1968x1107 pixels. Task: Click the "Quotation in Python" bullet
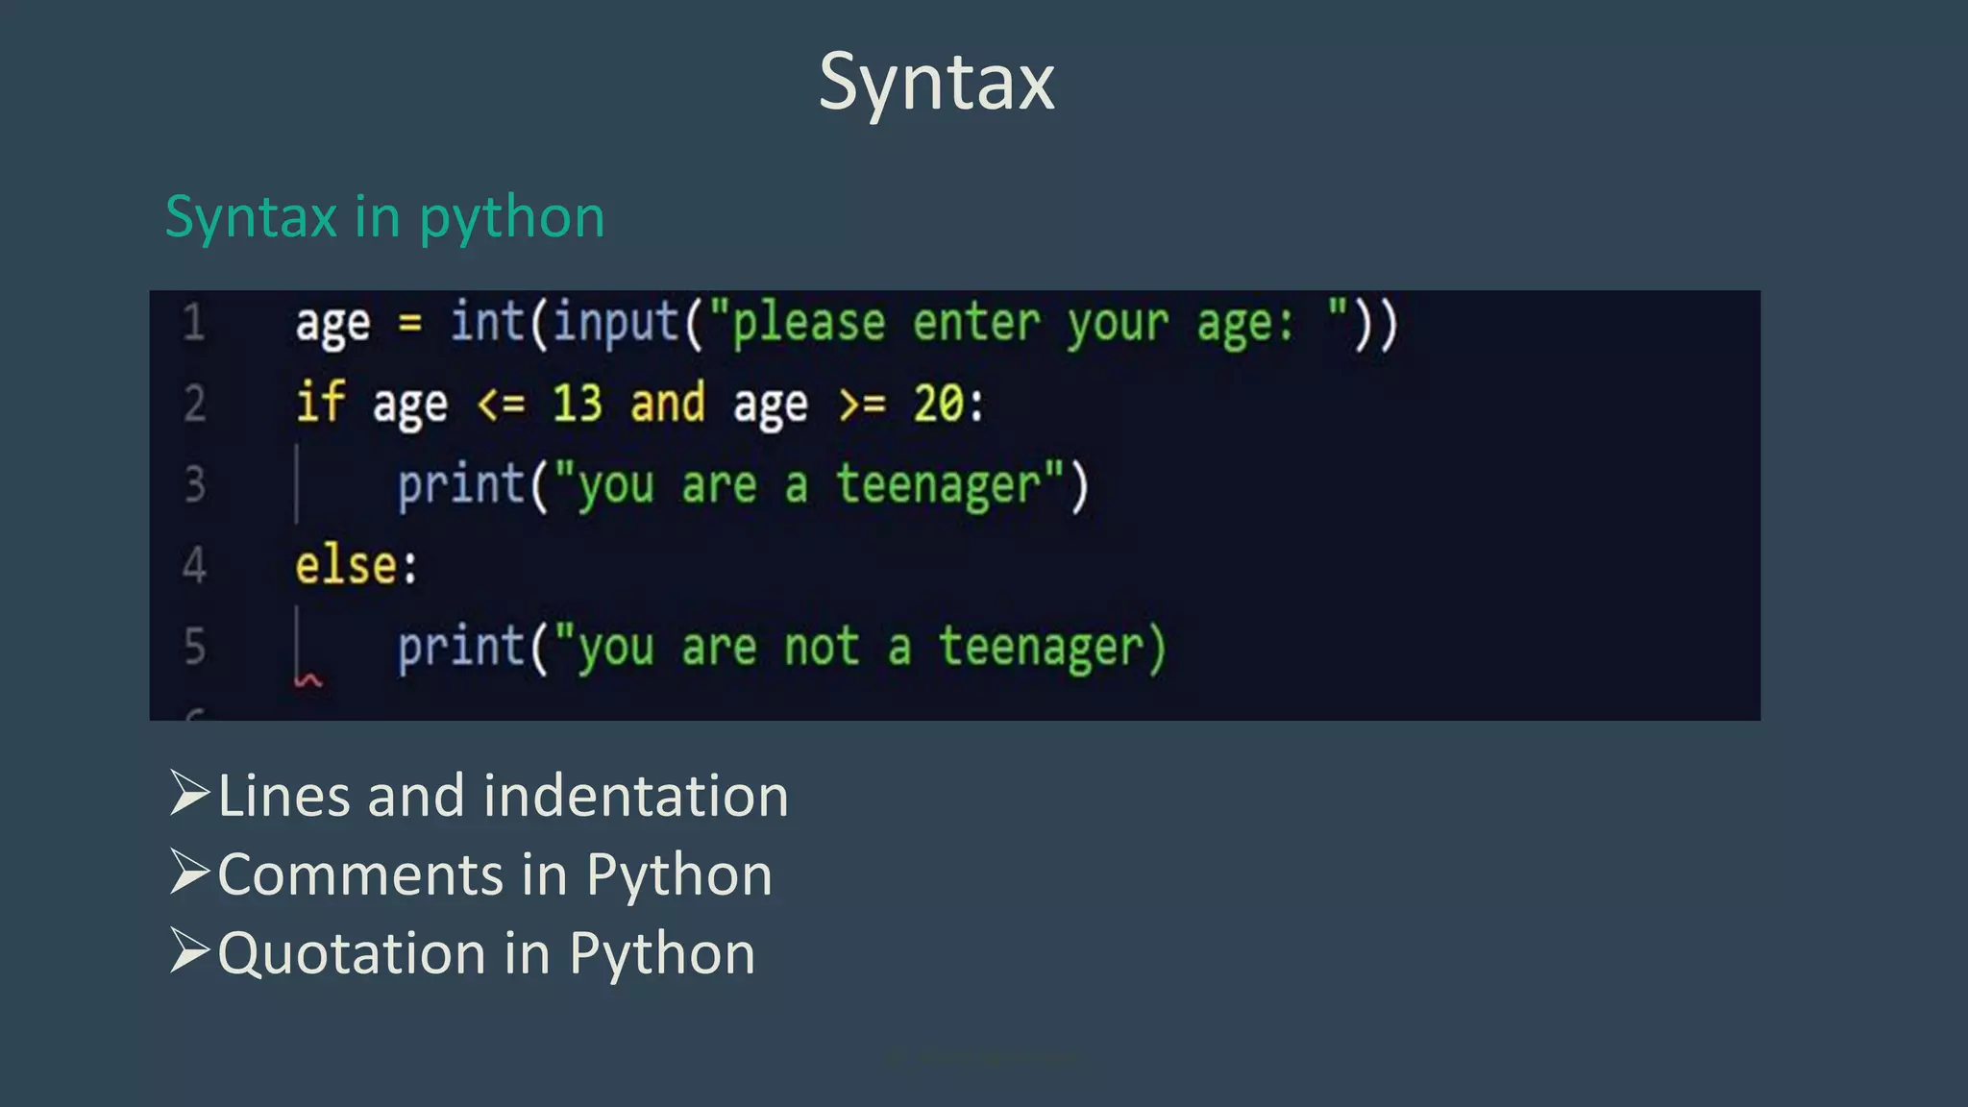(x=486, y=953)
